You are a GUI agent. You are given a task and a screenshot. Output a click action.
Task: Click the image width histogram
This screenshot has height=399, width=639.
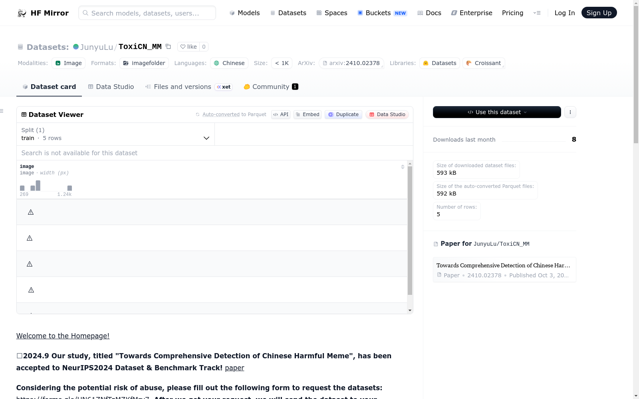[x=46, y=186]
